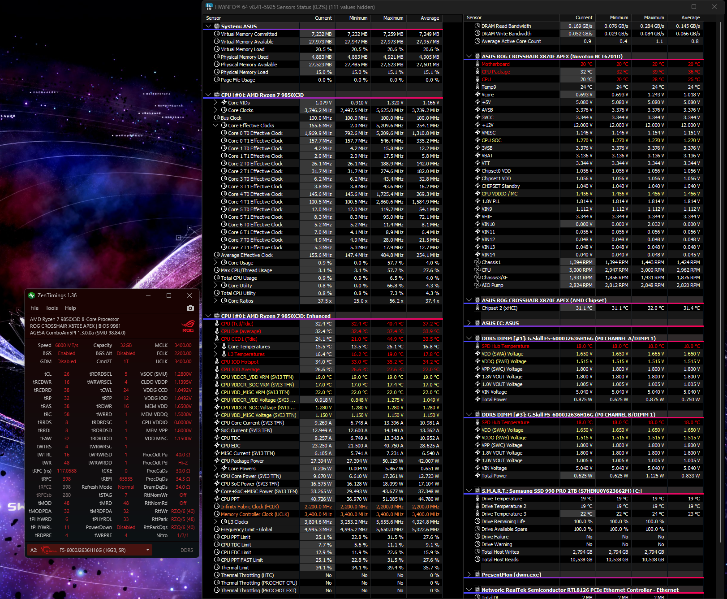Click the Network RealTek group chip icon

(477, 590)
